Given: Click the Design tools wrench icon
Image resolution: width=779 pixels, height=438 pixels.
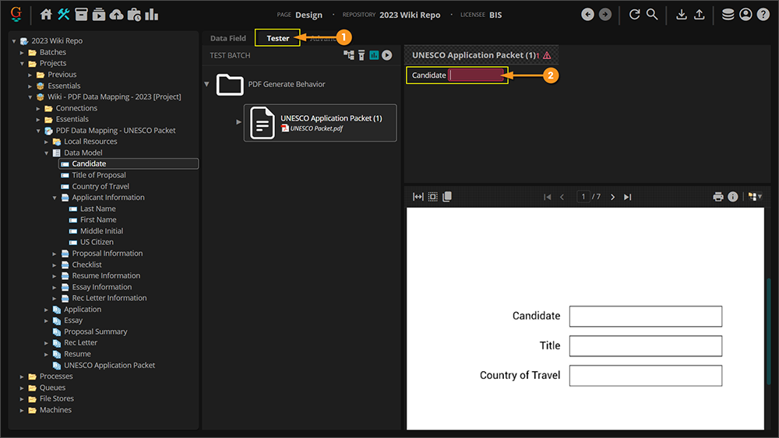Looking at the screenshot, I should [64, 14].
